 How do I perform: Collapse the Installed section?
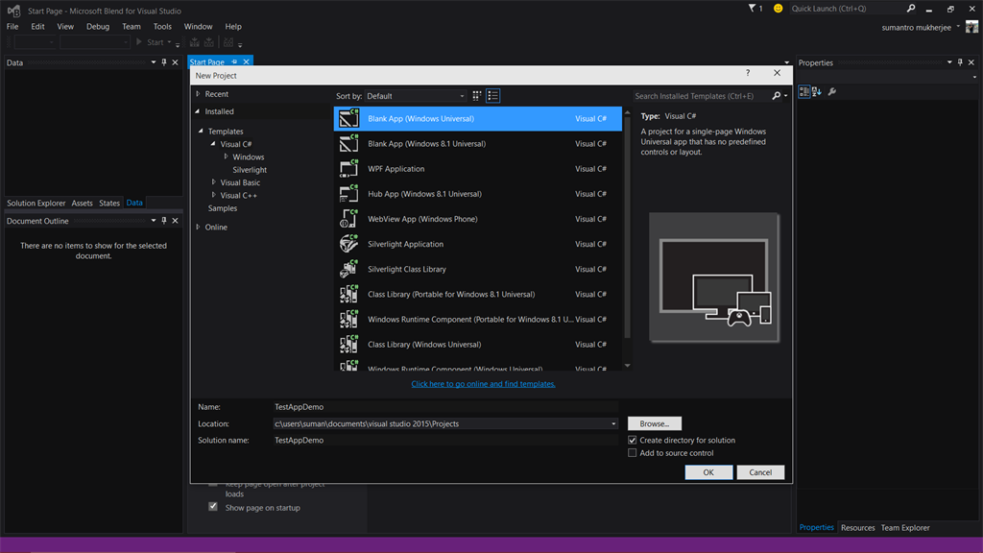point(198,111)
